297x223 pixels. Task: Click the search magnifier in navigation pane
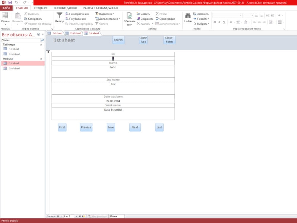(x=42, y=40)
